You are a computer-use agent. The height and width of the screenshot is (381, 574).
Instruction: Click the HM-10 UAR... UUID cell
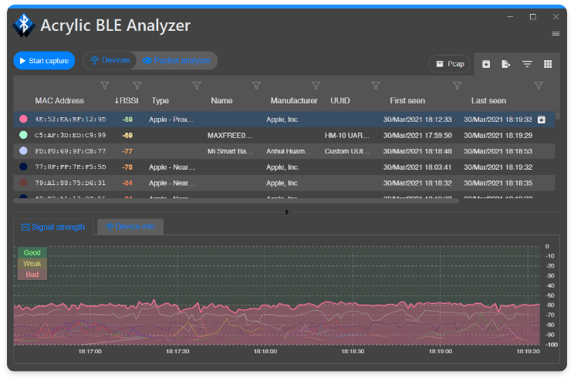(x=347, y=136)
